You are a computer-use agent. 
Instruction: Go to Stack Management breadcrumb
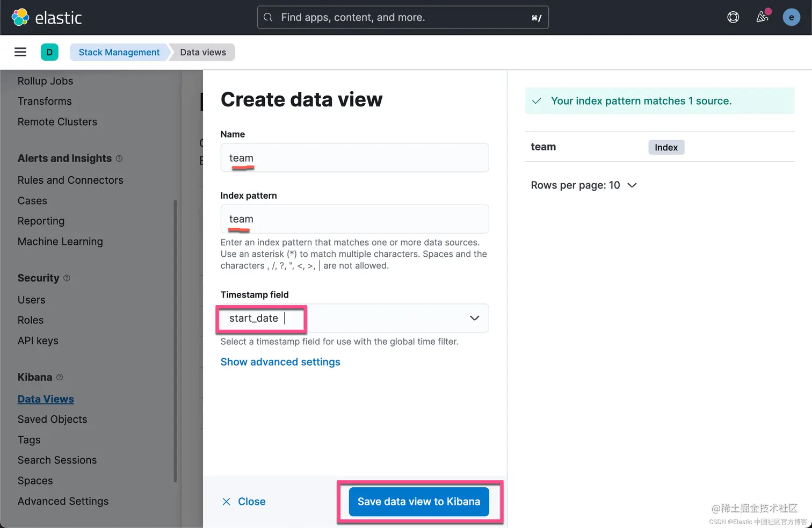pos(119,52)
